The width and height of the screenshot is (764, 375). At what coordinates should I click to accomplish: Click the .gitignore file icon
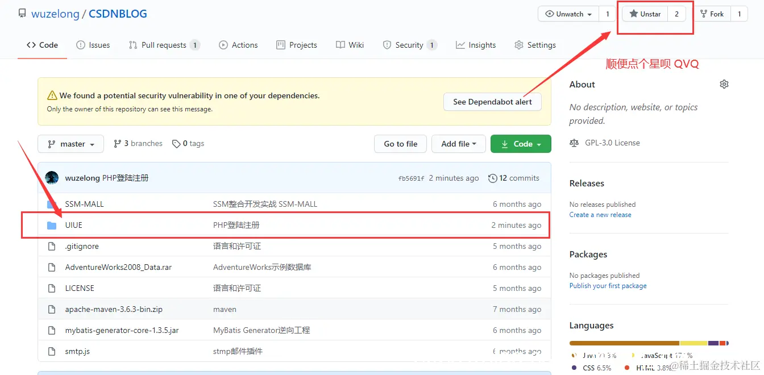click(52, 246)
